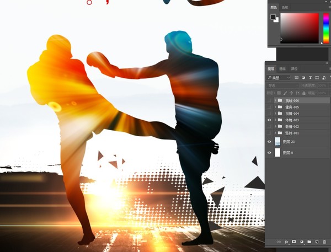Expand the 体魄-003 group chevron
This screenshot has height=252, width=331.
click(x=275, y=120)
